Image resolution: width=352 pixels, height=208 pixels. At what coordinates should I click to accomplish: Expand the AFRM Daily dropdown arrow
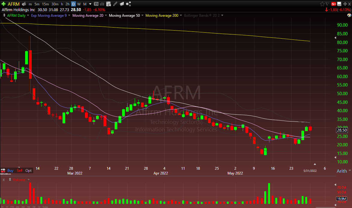(x=28, y=16)
